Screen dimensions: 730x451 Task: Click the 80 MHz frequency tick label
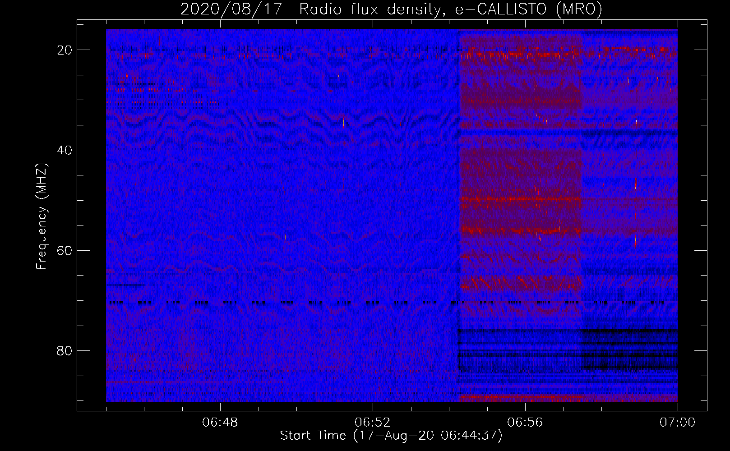(65, 350)
